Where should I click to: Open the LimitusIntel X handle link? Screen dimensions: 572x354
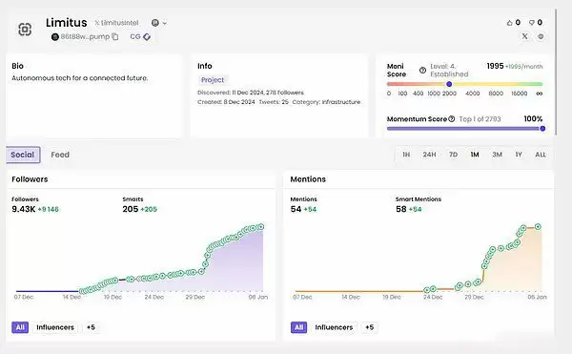coord(116,23)
